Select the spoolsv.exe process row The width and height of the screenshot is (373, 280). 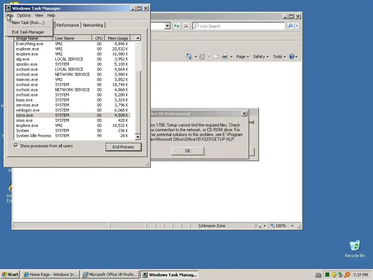click(72, 64)
